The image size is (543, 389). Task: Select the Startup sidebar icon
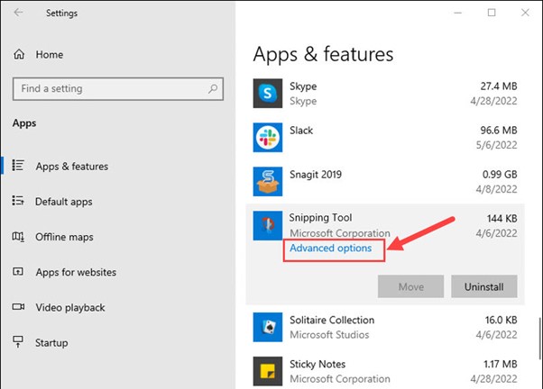[18, 342]
